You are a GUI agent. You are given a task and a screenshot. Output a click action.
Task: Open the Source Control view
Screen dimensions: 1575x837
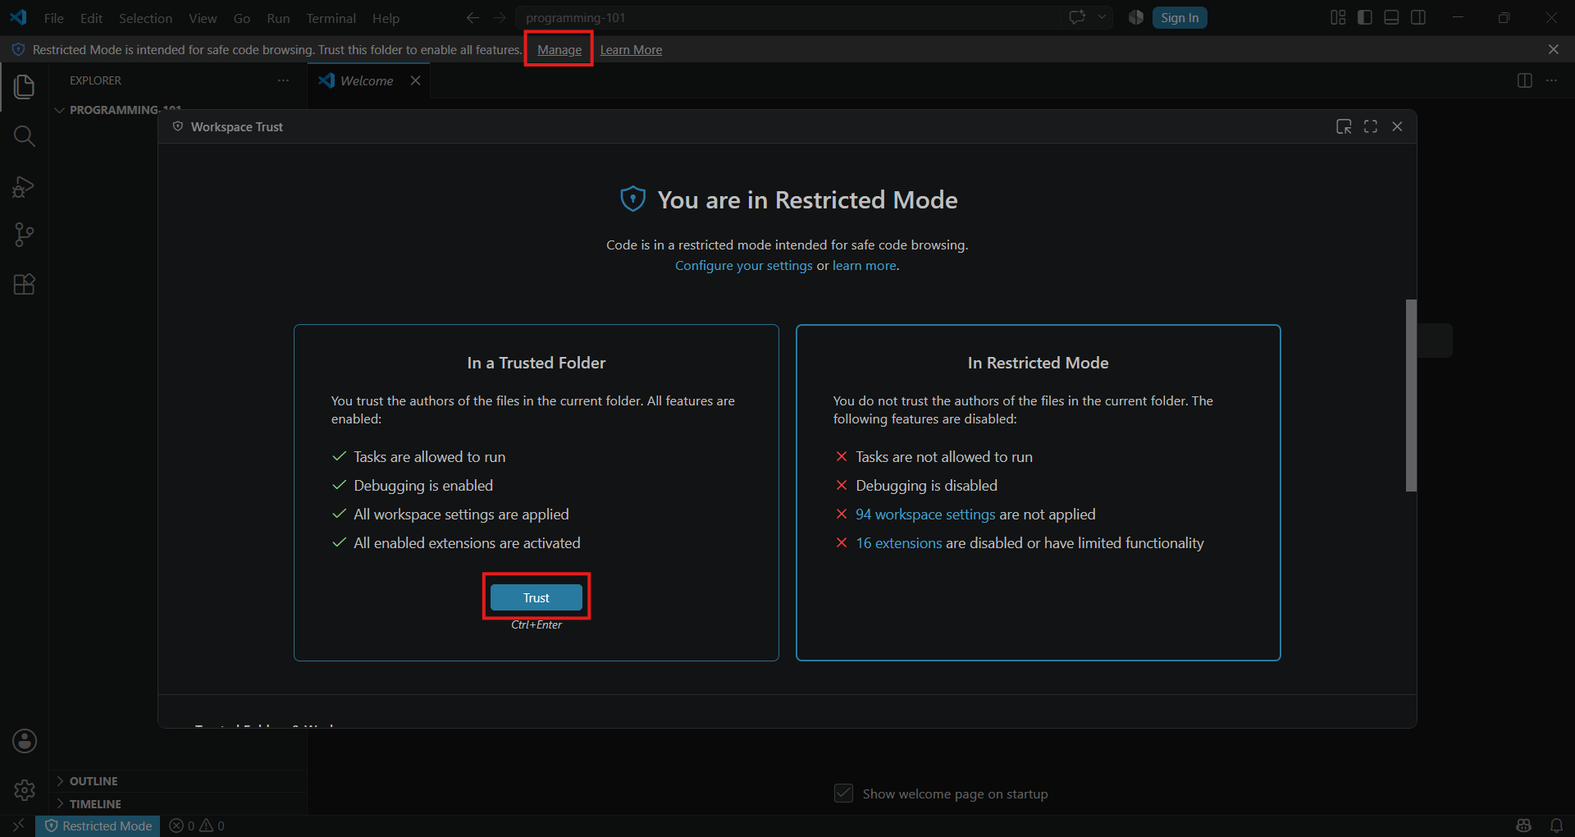tap(25, 236)
